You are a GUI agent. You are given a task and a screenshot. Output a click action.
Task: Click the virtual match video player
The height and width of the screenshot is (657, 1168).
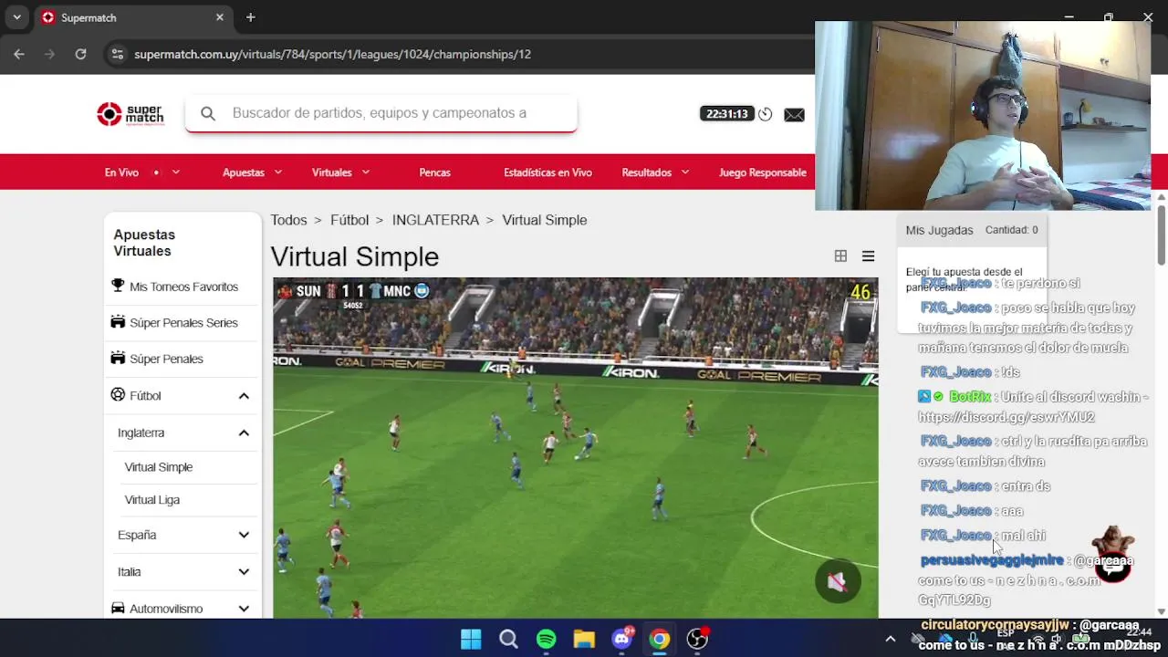[576, 448]
